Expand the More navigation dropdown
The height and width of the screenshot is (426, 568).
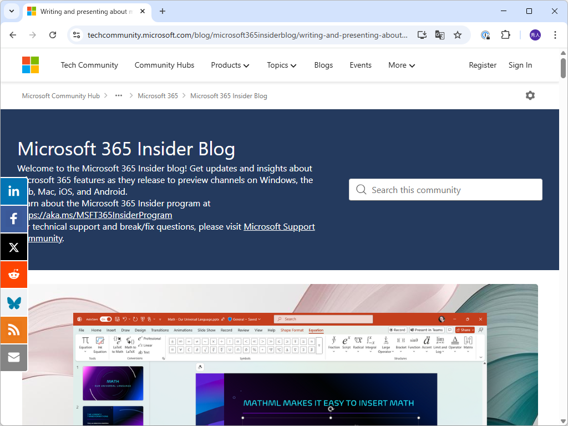(x=401, y=65)
